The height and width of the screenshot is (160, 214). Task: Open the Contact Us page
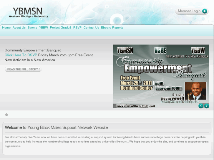pos(91,28)
